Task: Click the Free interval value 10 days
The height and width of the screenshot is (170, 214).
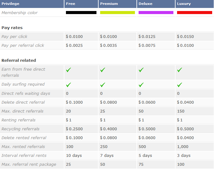Action: click(74, 156)
